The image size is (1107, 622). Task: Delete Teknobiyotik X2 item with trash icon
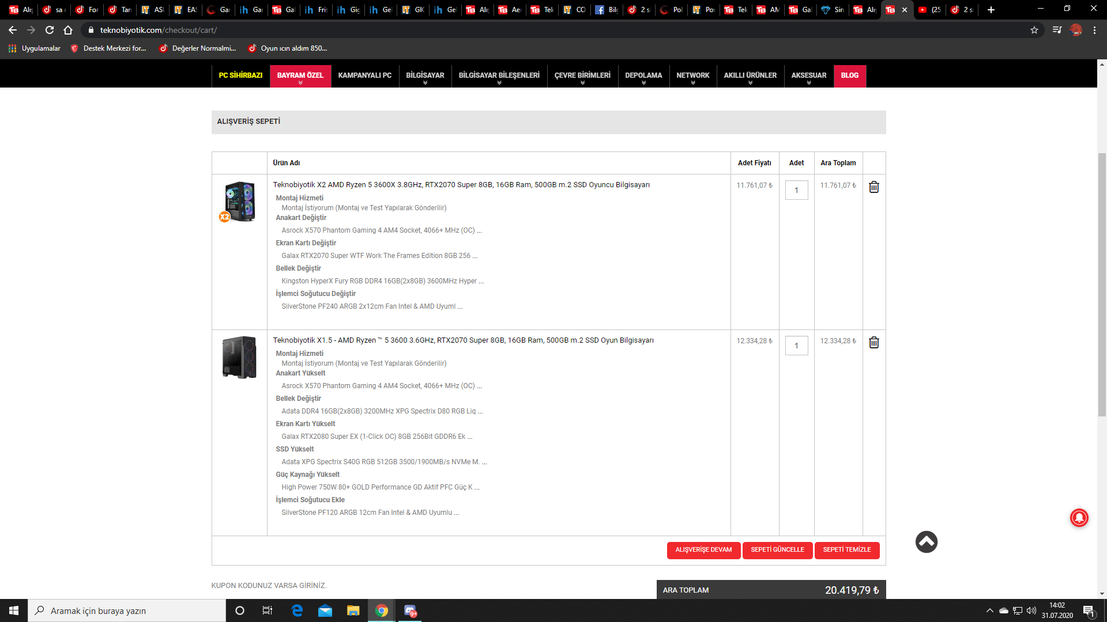(x=873, y=187)
